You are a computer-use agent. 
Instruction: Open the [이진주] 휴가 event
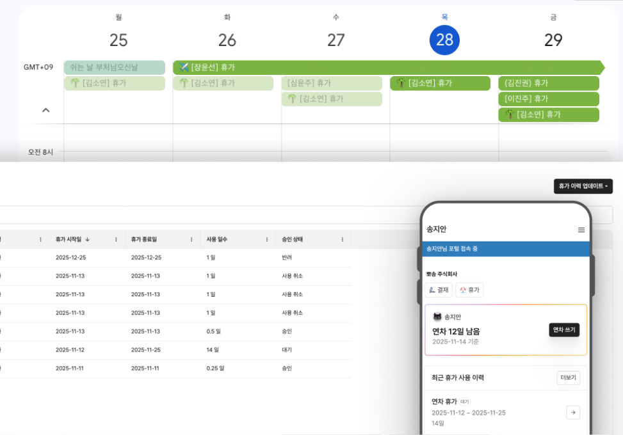click(549, 99)
